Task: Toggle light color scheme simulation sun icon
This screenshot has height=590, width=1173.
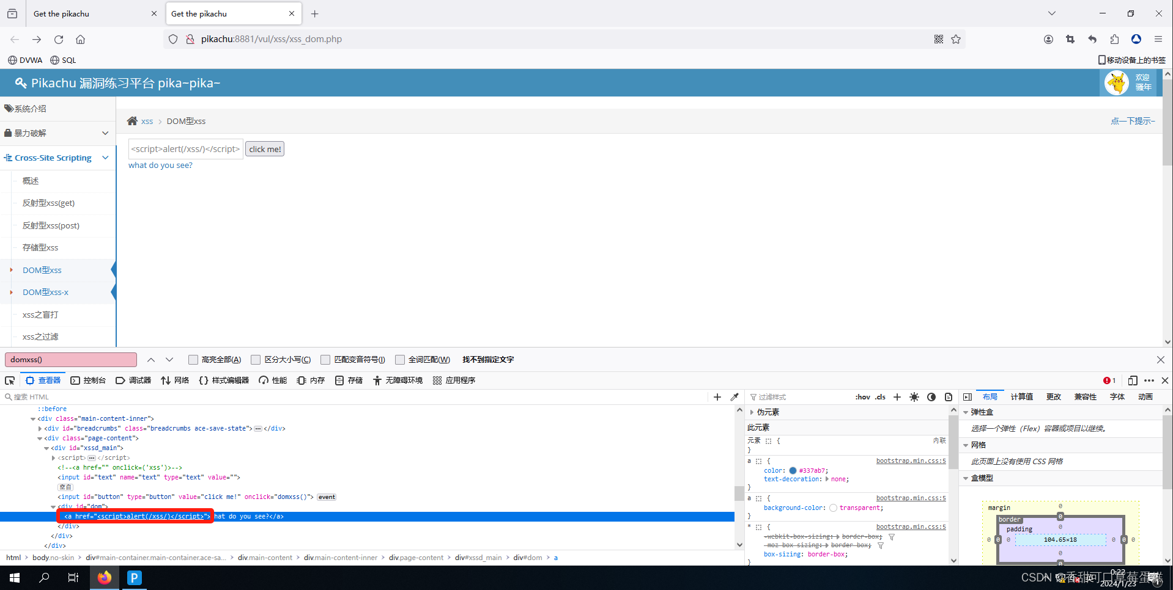Action: [x=914, y=397]
